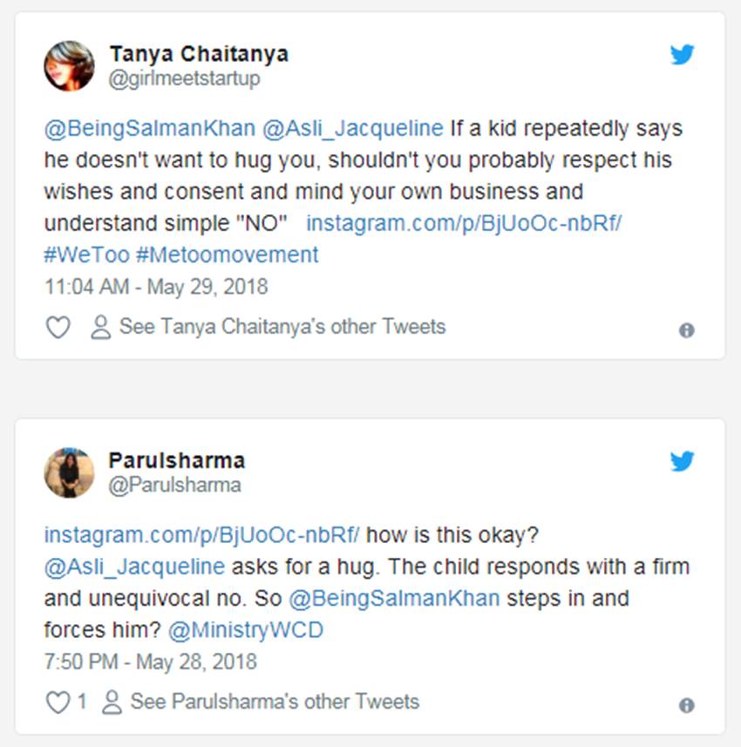Screen dimensions: 741x747
Task: See Parulsharma's other Tweets
Action: 275,702
